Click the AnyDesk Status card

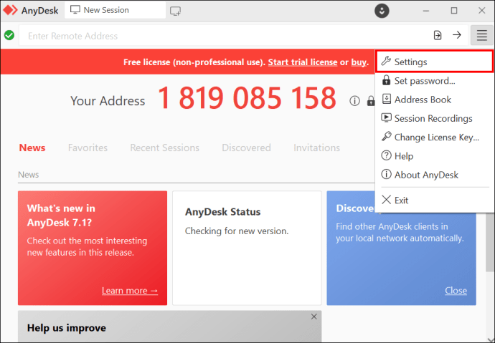tap(247, 248)
